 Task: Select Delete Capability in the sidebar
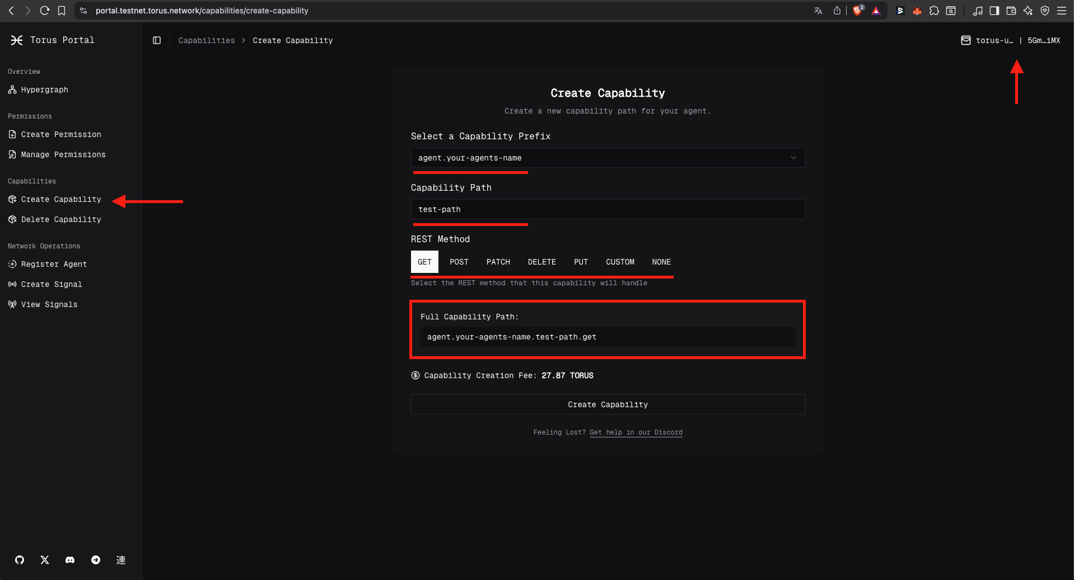coord(60,219)
